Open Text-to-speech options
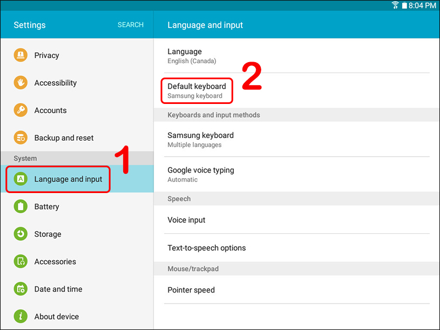The image size is (440, 330). pyautogui.click(x=297, y=248)
